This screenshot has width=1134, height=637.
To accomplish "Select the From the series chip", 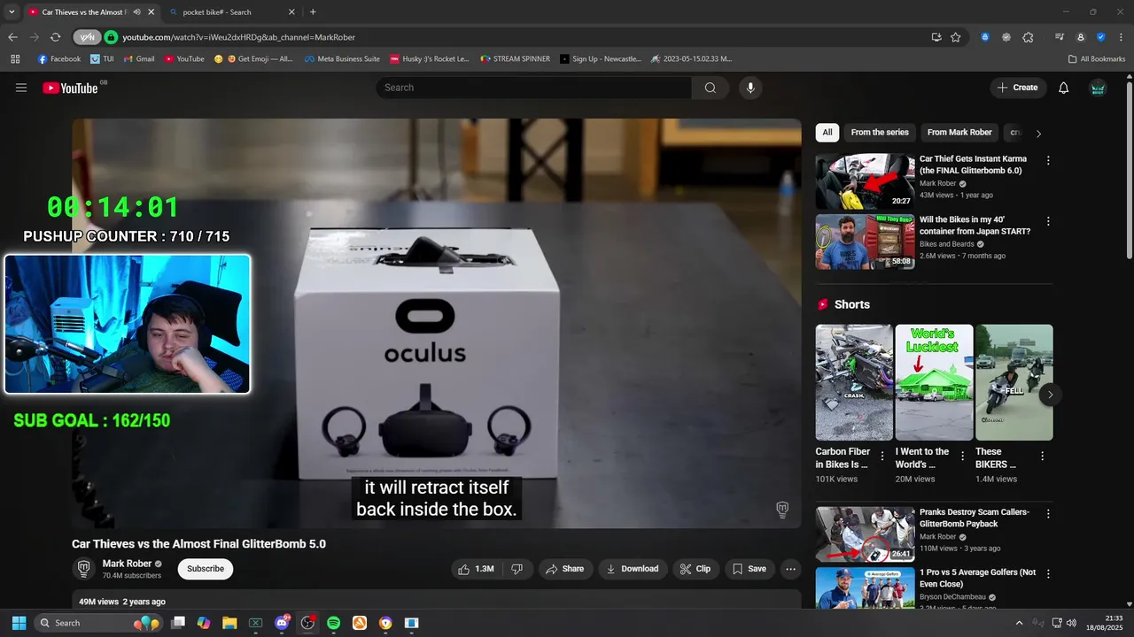I will click(880, 133).
